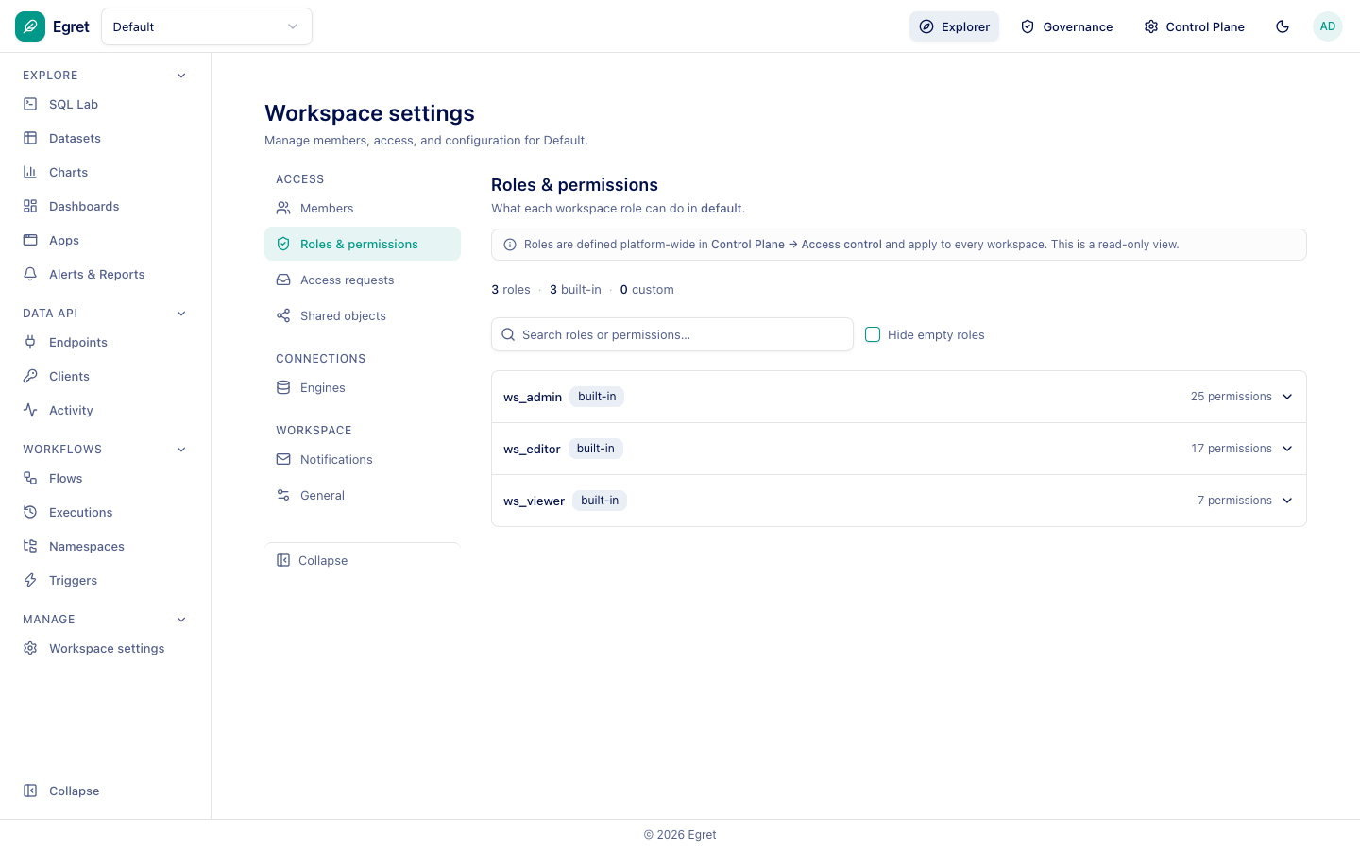Expand the ws_editor role permissions
The width and height of the screenshot is (1360, 850).
tap(899, 449)
